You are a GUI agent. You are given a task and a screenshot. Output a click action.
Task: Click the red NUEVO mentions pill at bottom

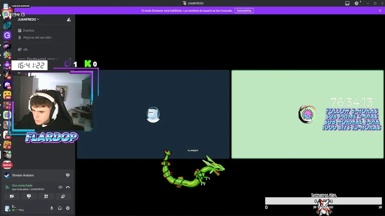[7, 165]
